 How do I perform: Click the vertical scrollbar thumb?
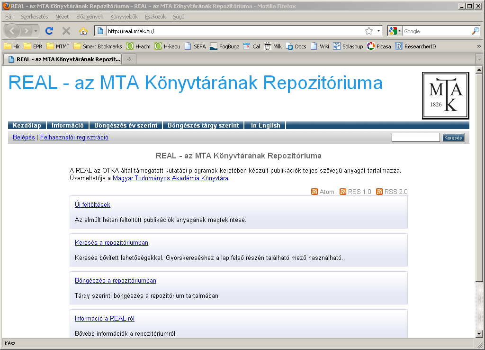click(479, 177)
